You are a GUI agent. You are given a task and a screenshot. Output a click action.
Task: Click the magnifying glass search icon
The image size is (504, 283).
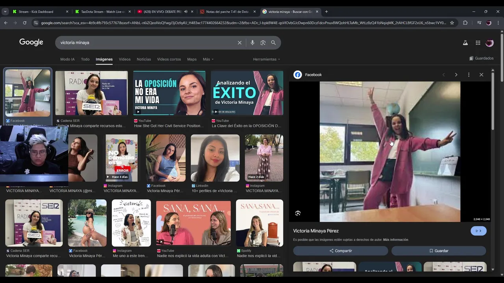coord(273,43)
